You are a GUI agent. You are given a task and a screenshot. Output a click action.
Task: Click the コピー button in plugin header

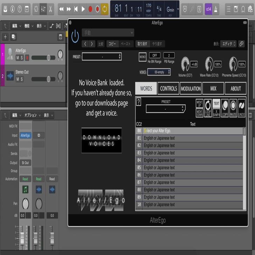tap(112, 44)
